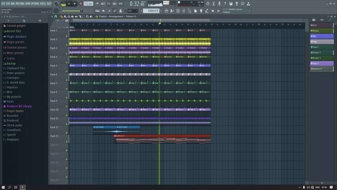
Task: Select Kick pattern in picker panel
Action: [x=322, y=25]
